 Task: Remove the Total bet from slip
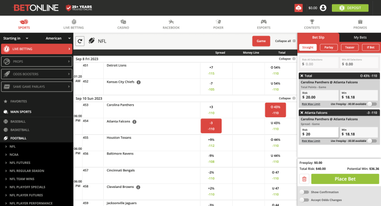coord(302,76)
